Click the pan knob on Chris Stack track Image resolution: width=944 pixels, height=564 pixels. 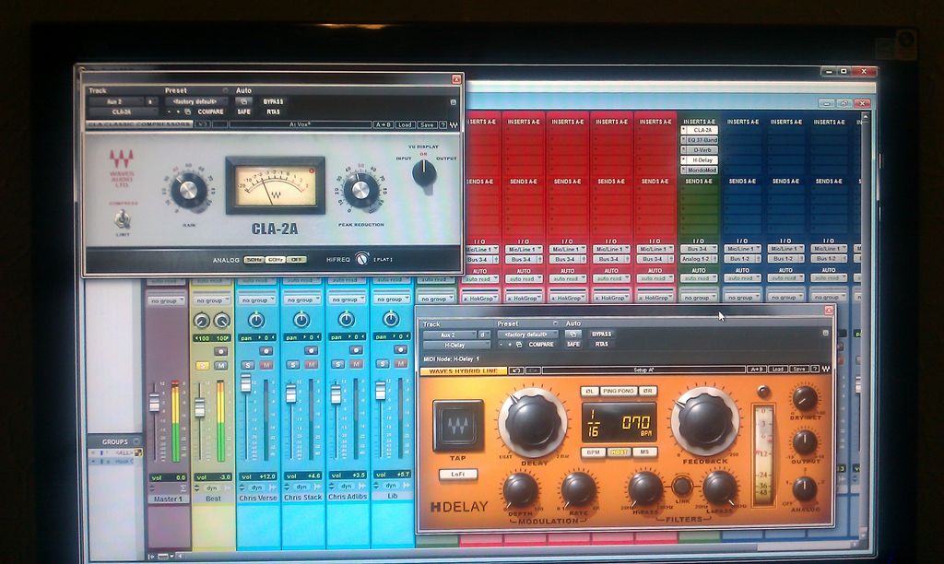click(301, 320)
